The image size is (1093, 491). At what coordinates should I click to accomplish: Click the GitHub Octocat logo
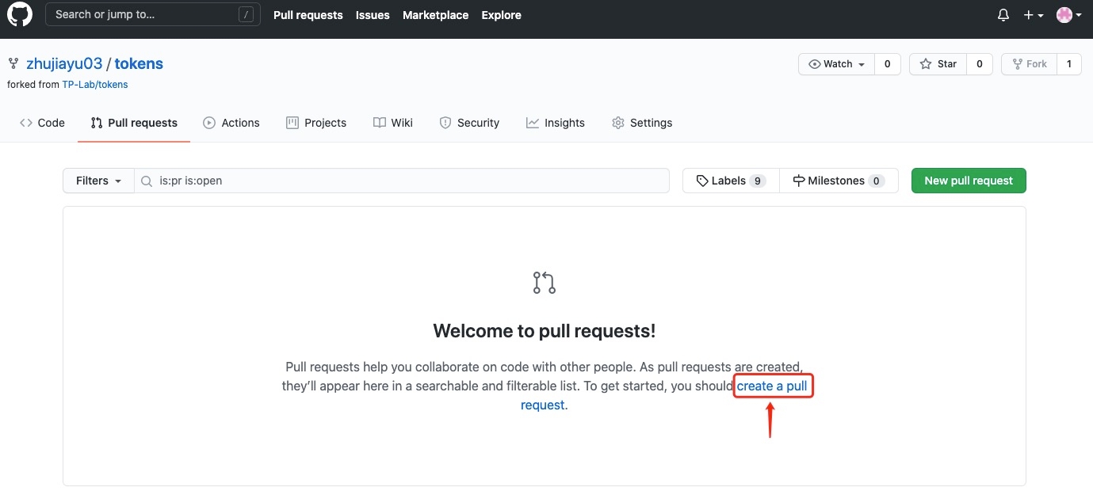20,15
